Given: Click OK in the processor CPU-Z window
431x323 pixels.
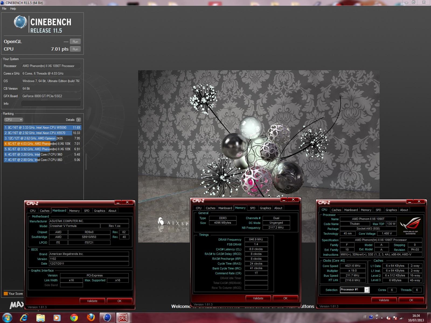Looking at the screenshot, I should click(x=411, y=300).
